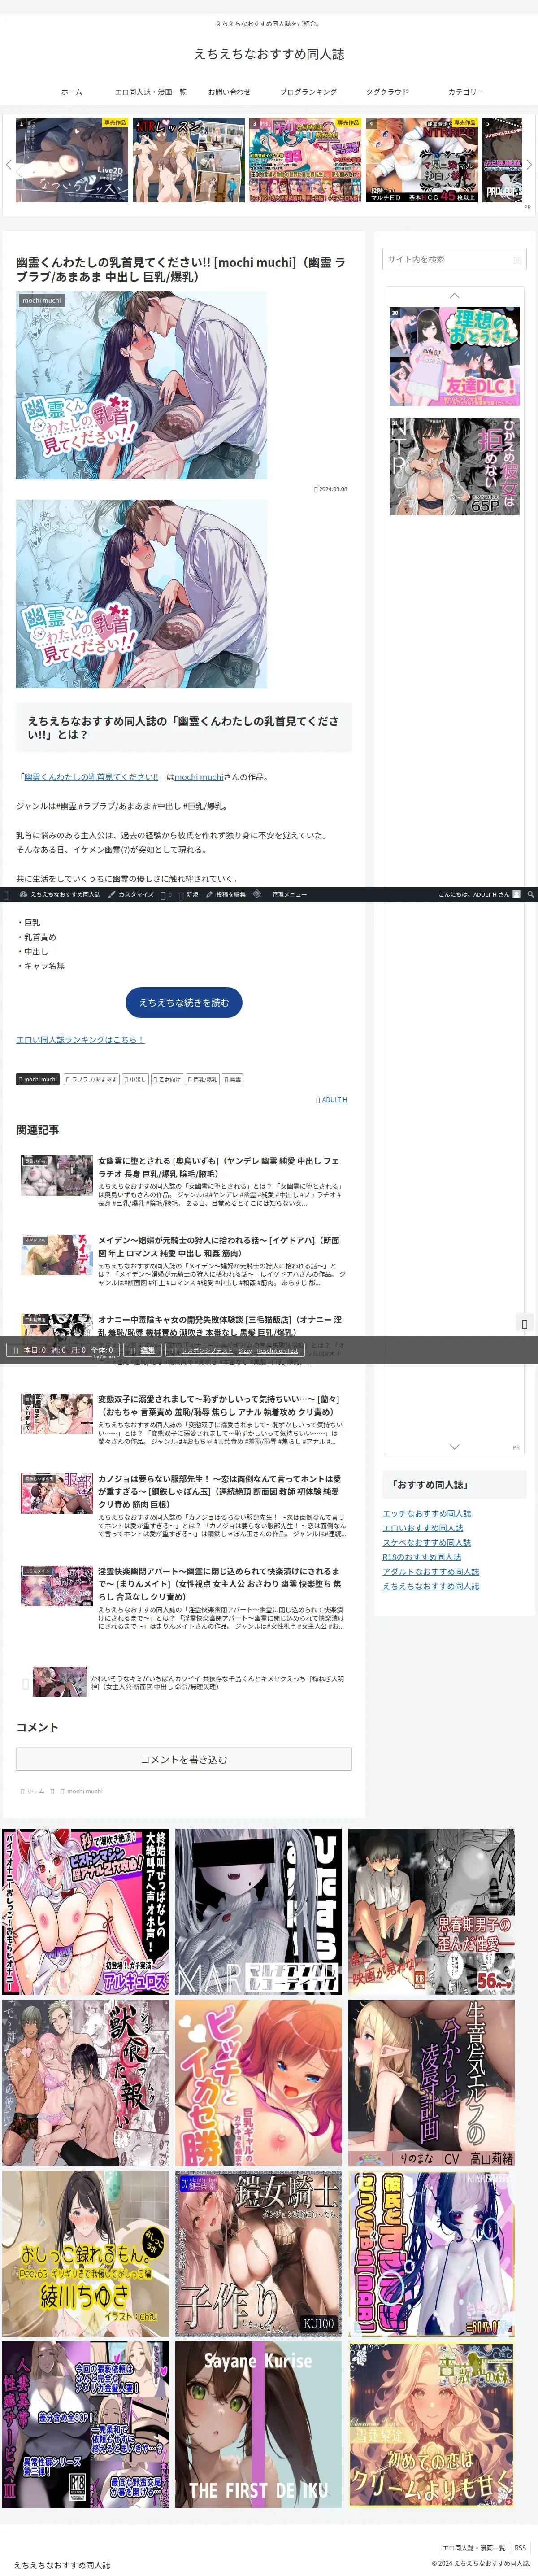The height and width of the screenshot is (2576, 538).
Task: Click the search magnifier icon in the sidebar
Action: tap(517, 260)
